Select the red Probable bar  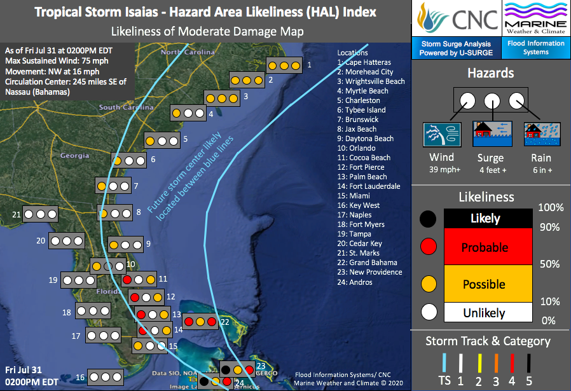point(488,247)
